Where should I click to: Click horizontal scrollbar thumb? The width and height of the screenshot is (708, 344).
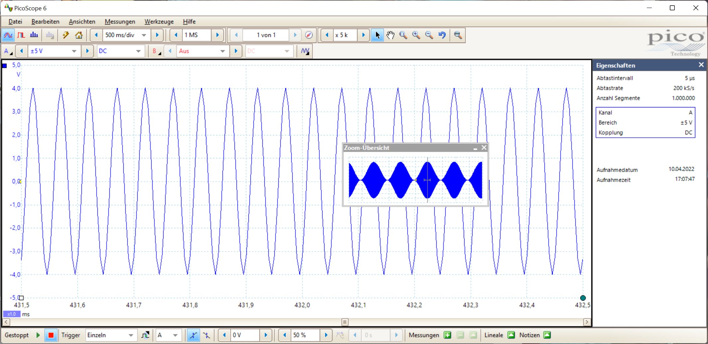click(x=345, y=322)
